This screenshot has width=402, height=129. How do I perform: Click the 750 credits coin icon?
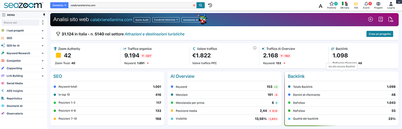click(x=356, y=5)
